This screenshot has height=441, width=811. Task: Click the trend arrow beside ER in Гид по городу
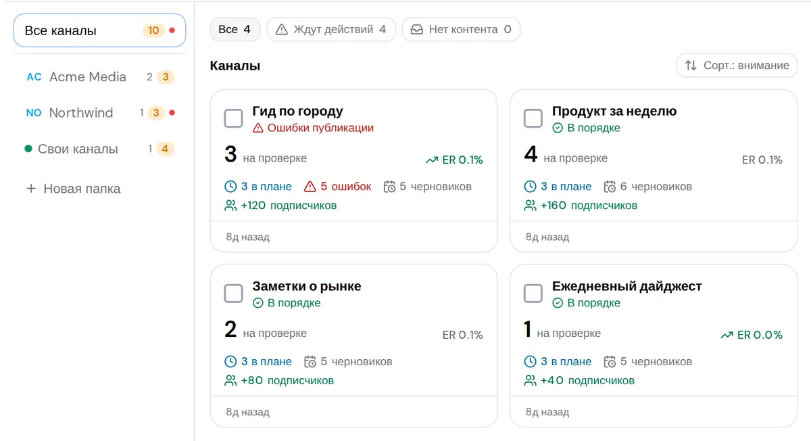click(x=432, y=160)
